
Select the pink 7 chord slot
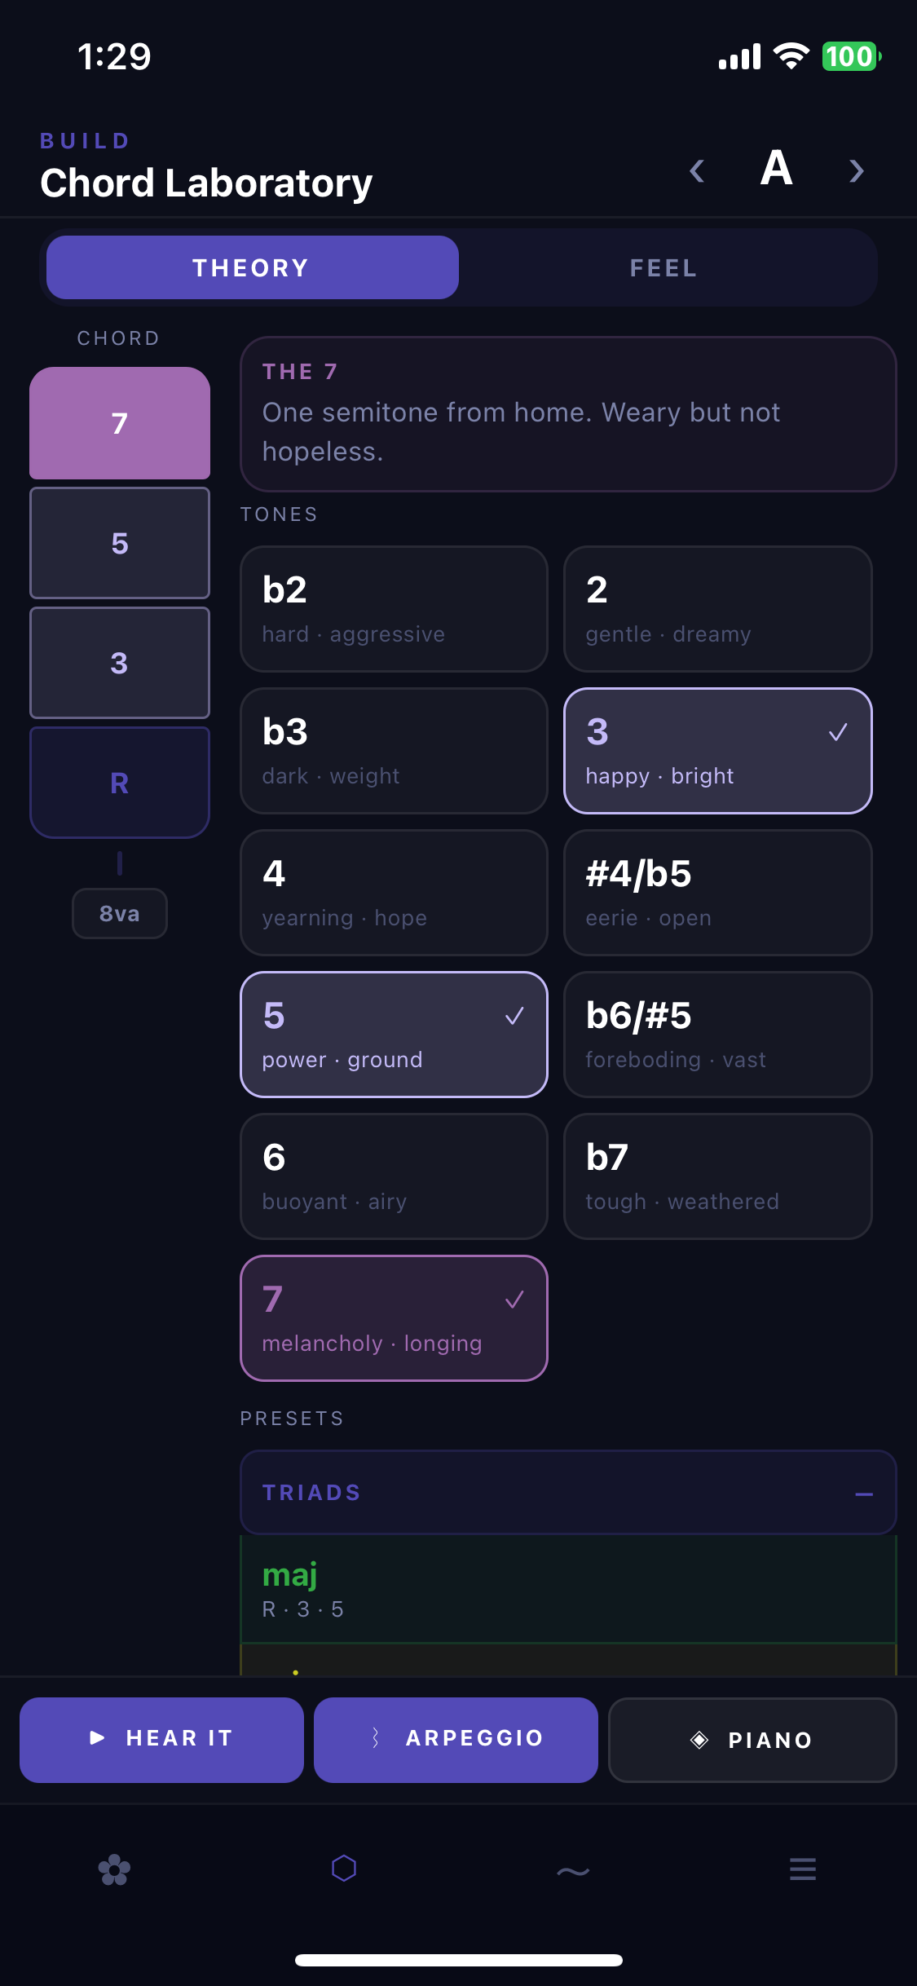(120, 423)
